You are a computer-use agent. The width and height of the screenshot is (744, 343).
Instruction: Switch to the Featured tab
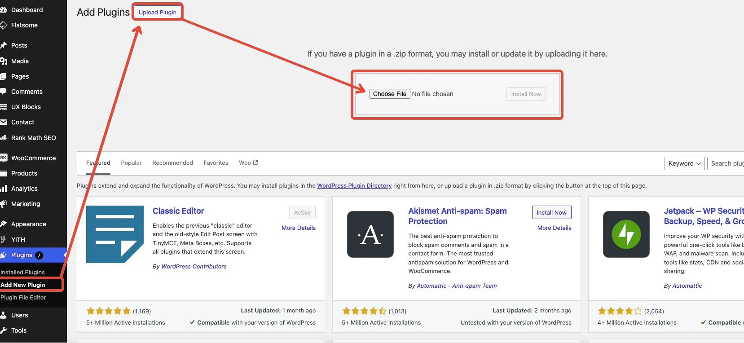pos(98,163)
